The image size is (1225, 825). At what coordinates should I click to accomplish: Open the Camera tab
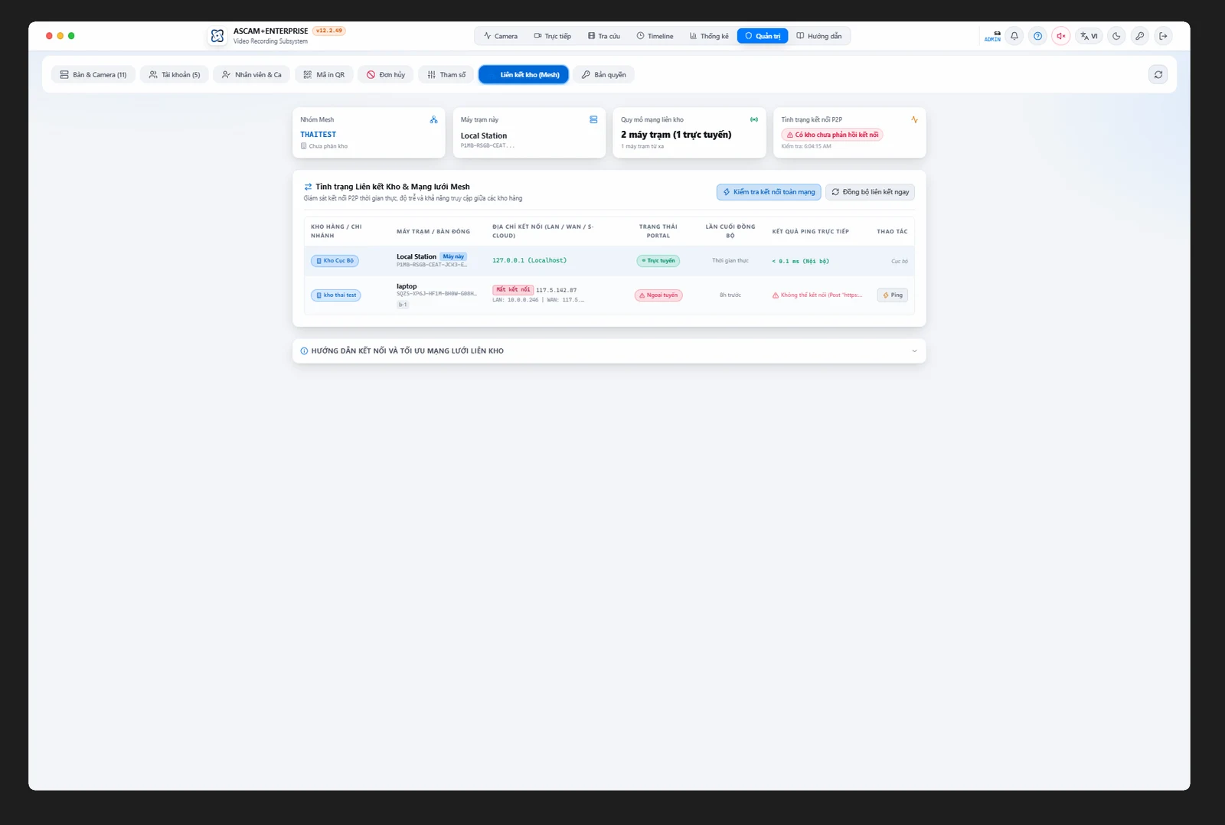(x=501, y=36)
